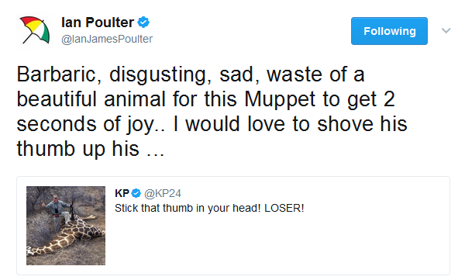Click the word 'LOSER!' in quoted tweet
The image size is (465, 280).
284,208
